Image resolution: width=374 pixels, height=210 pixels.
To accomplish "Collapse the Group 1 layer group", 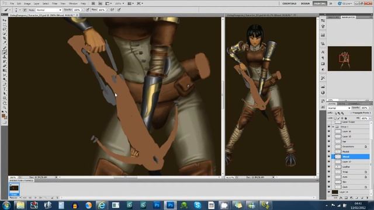I will coord(333,127).
